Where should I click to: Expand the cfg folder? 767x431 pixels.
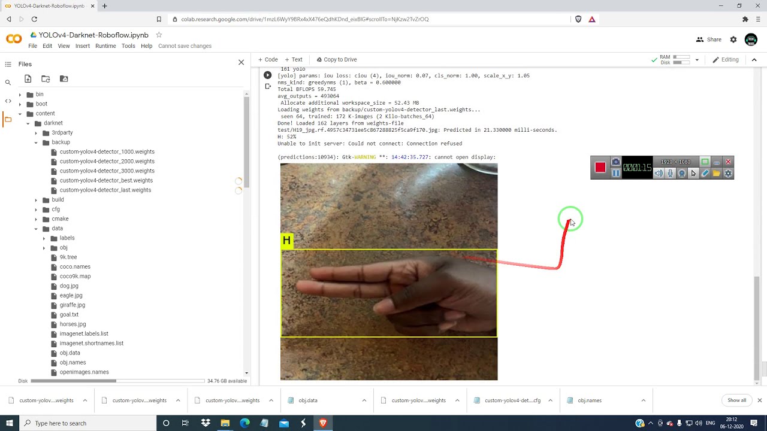36,210
